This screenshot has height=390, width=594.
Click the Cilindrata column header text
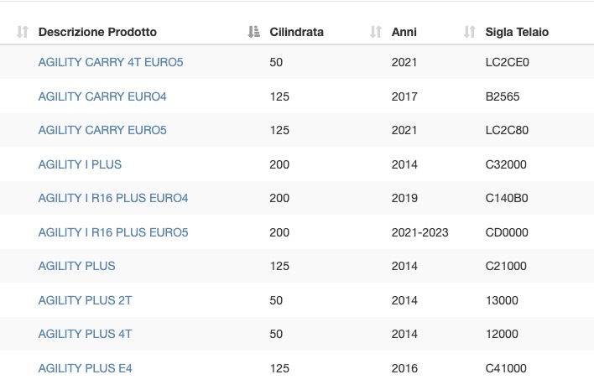pos(297,32)
